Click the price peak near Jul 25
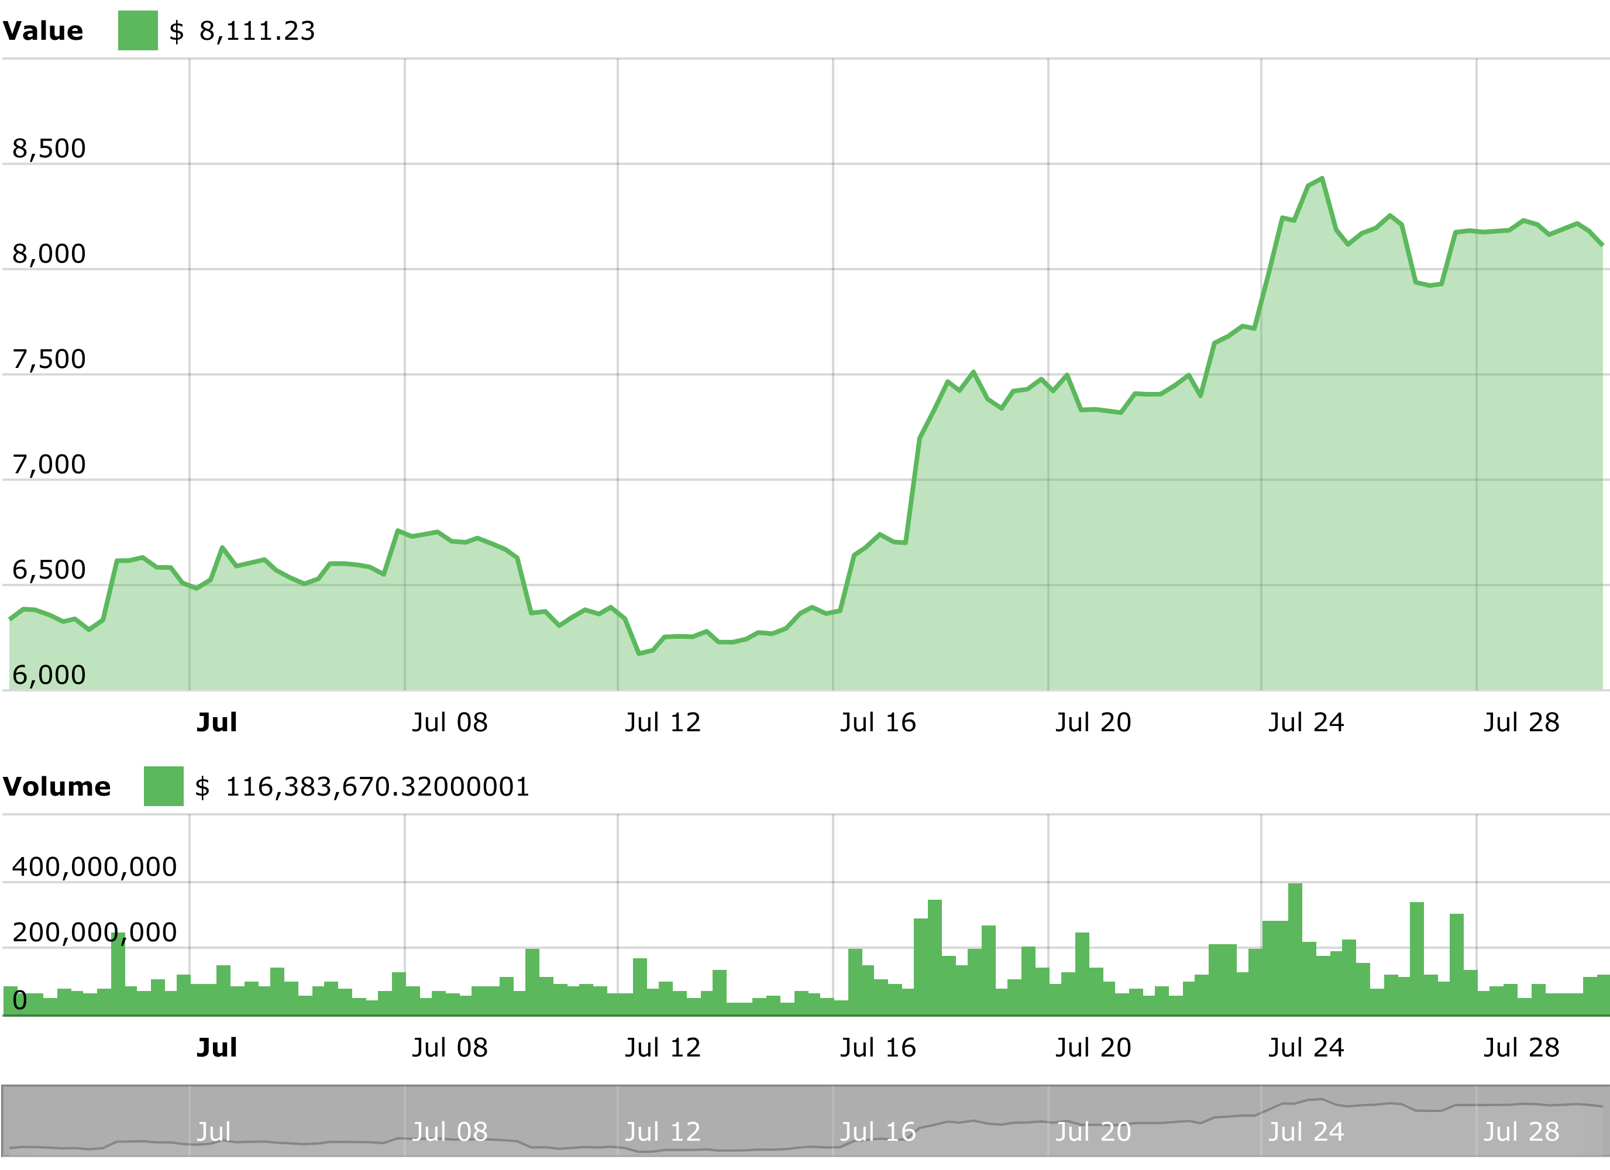 click(1322, 179)
